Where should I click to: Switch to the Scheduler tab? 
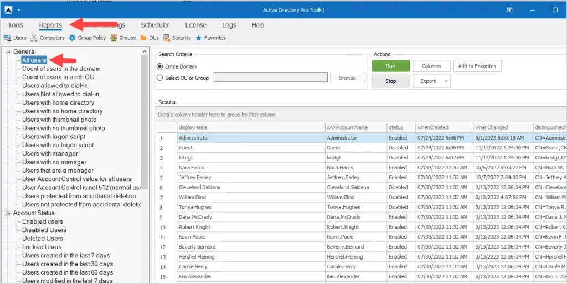[x=155, y=25]
